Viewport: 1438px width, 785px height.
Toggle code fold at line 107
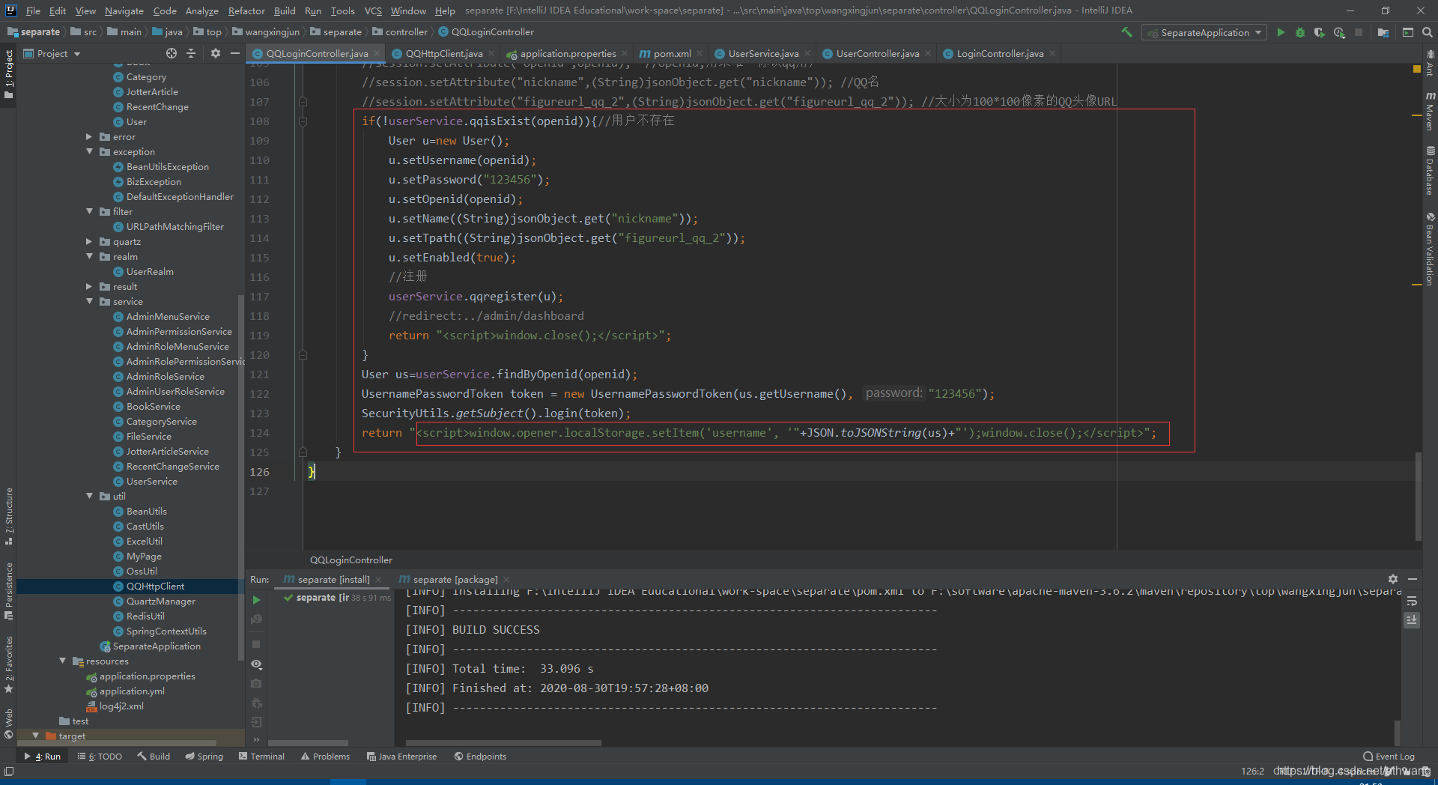click(303, 101)
